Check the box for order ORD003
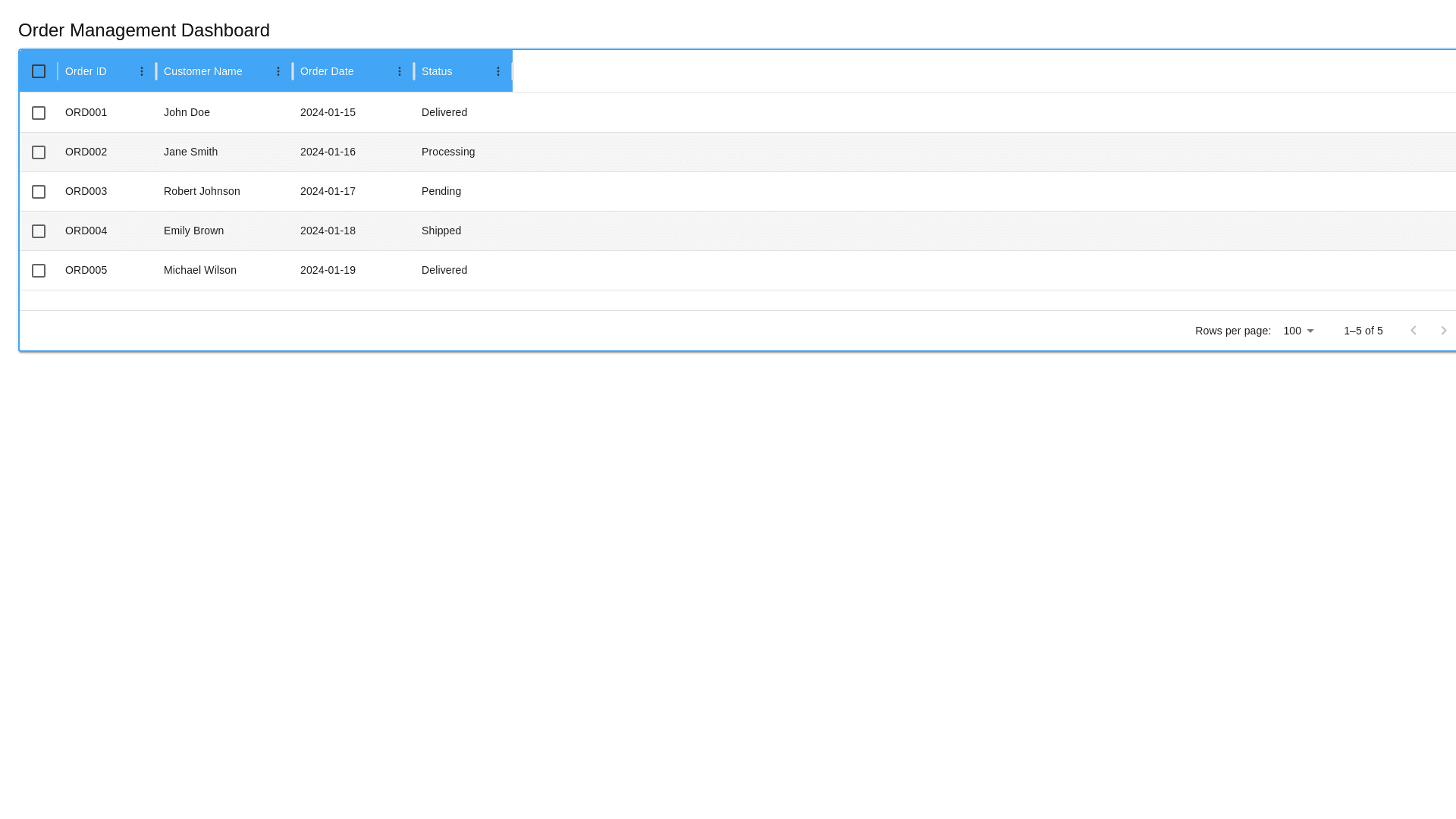This screenshot has width=1456, height=819. click(x=39, y=192)
